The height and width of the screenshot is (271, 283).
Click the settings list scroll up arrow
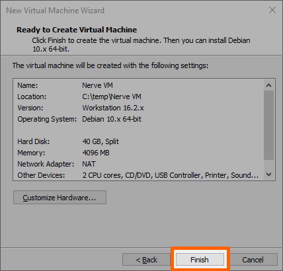pyautogui.click(x=268, y=85)
